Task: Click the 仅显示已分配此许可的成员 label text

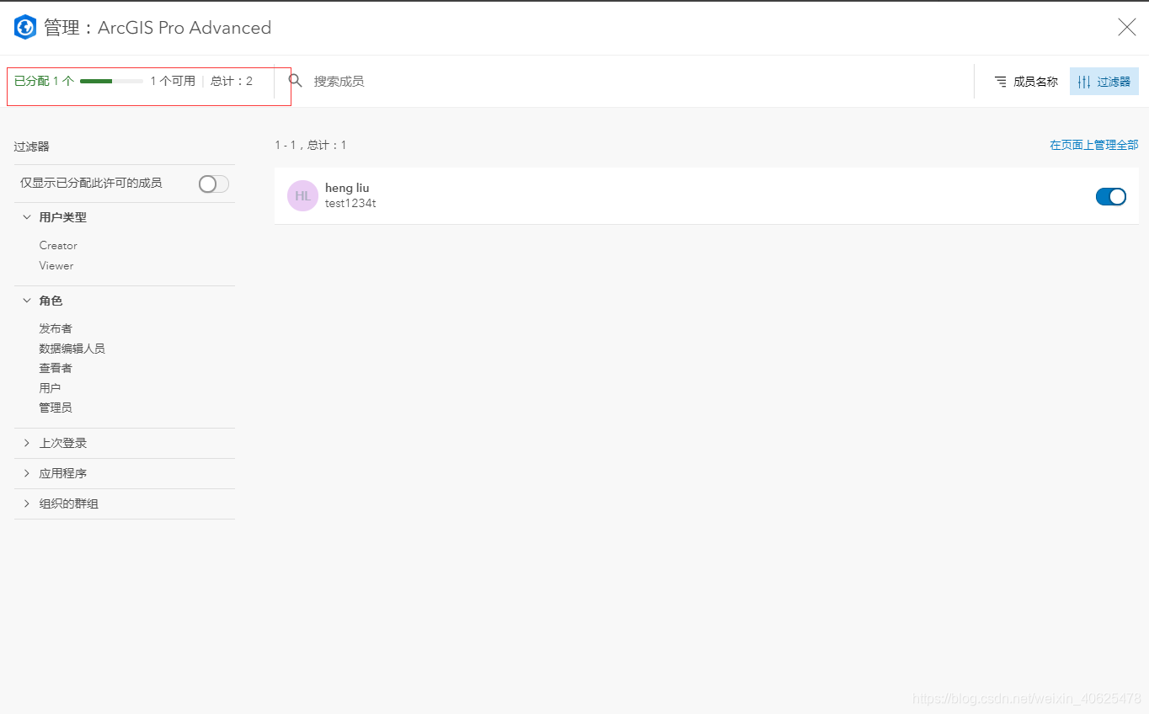Action: [x=91, y=183]
